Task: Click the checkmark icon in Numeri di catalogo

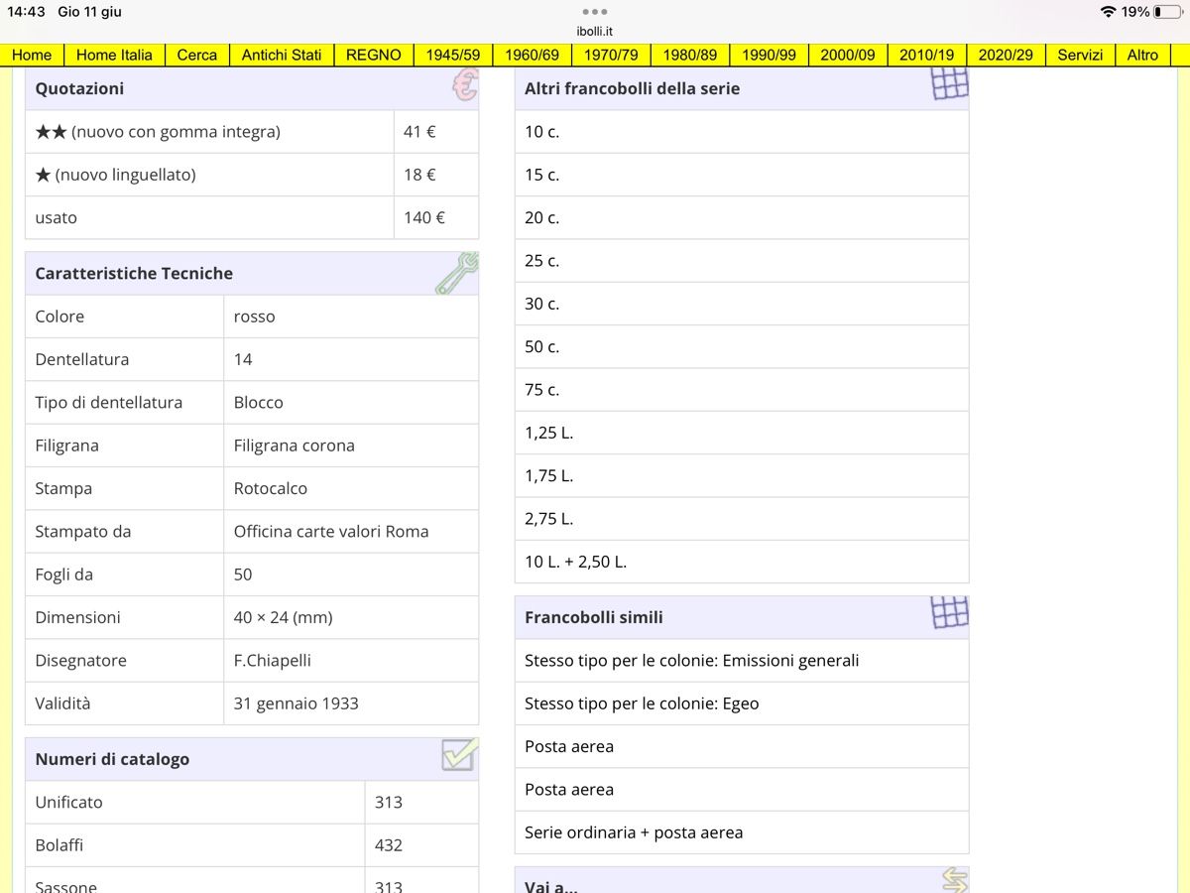Action: pyautogui.click(x=460, y=755)
